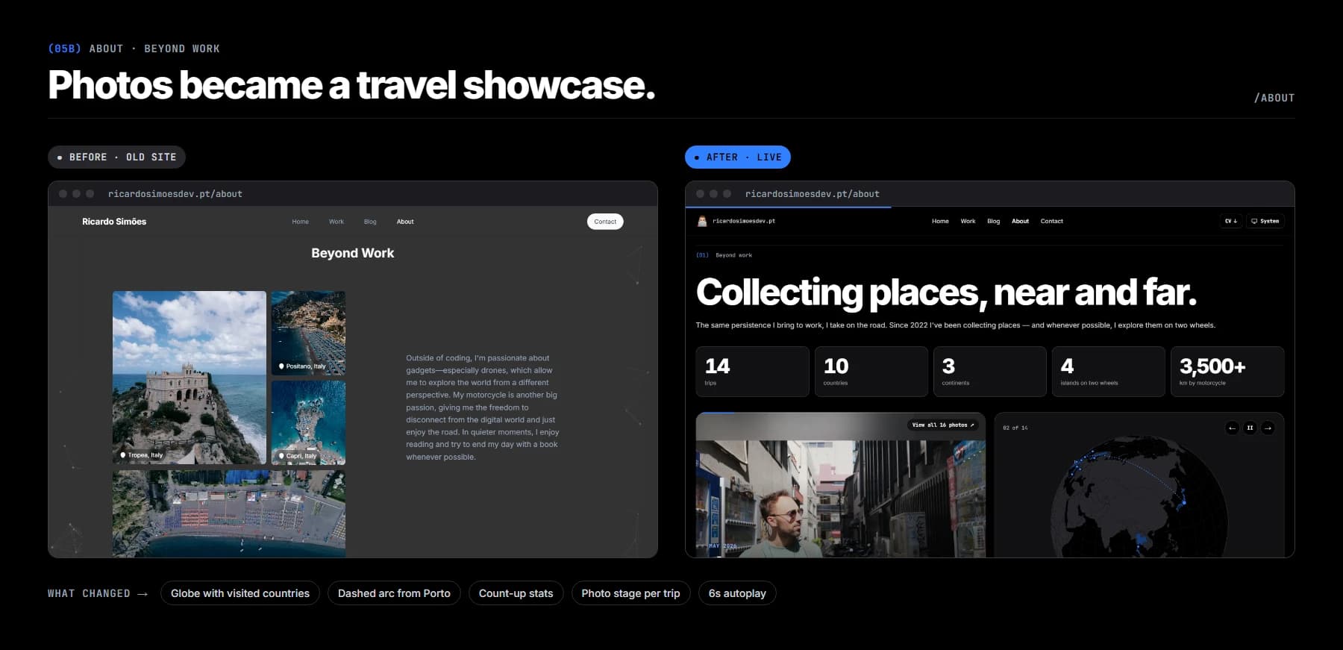Click the 3 continents stat card
The image size is (1343, 650).
989,371
